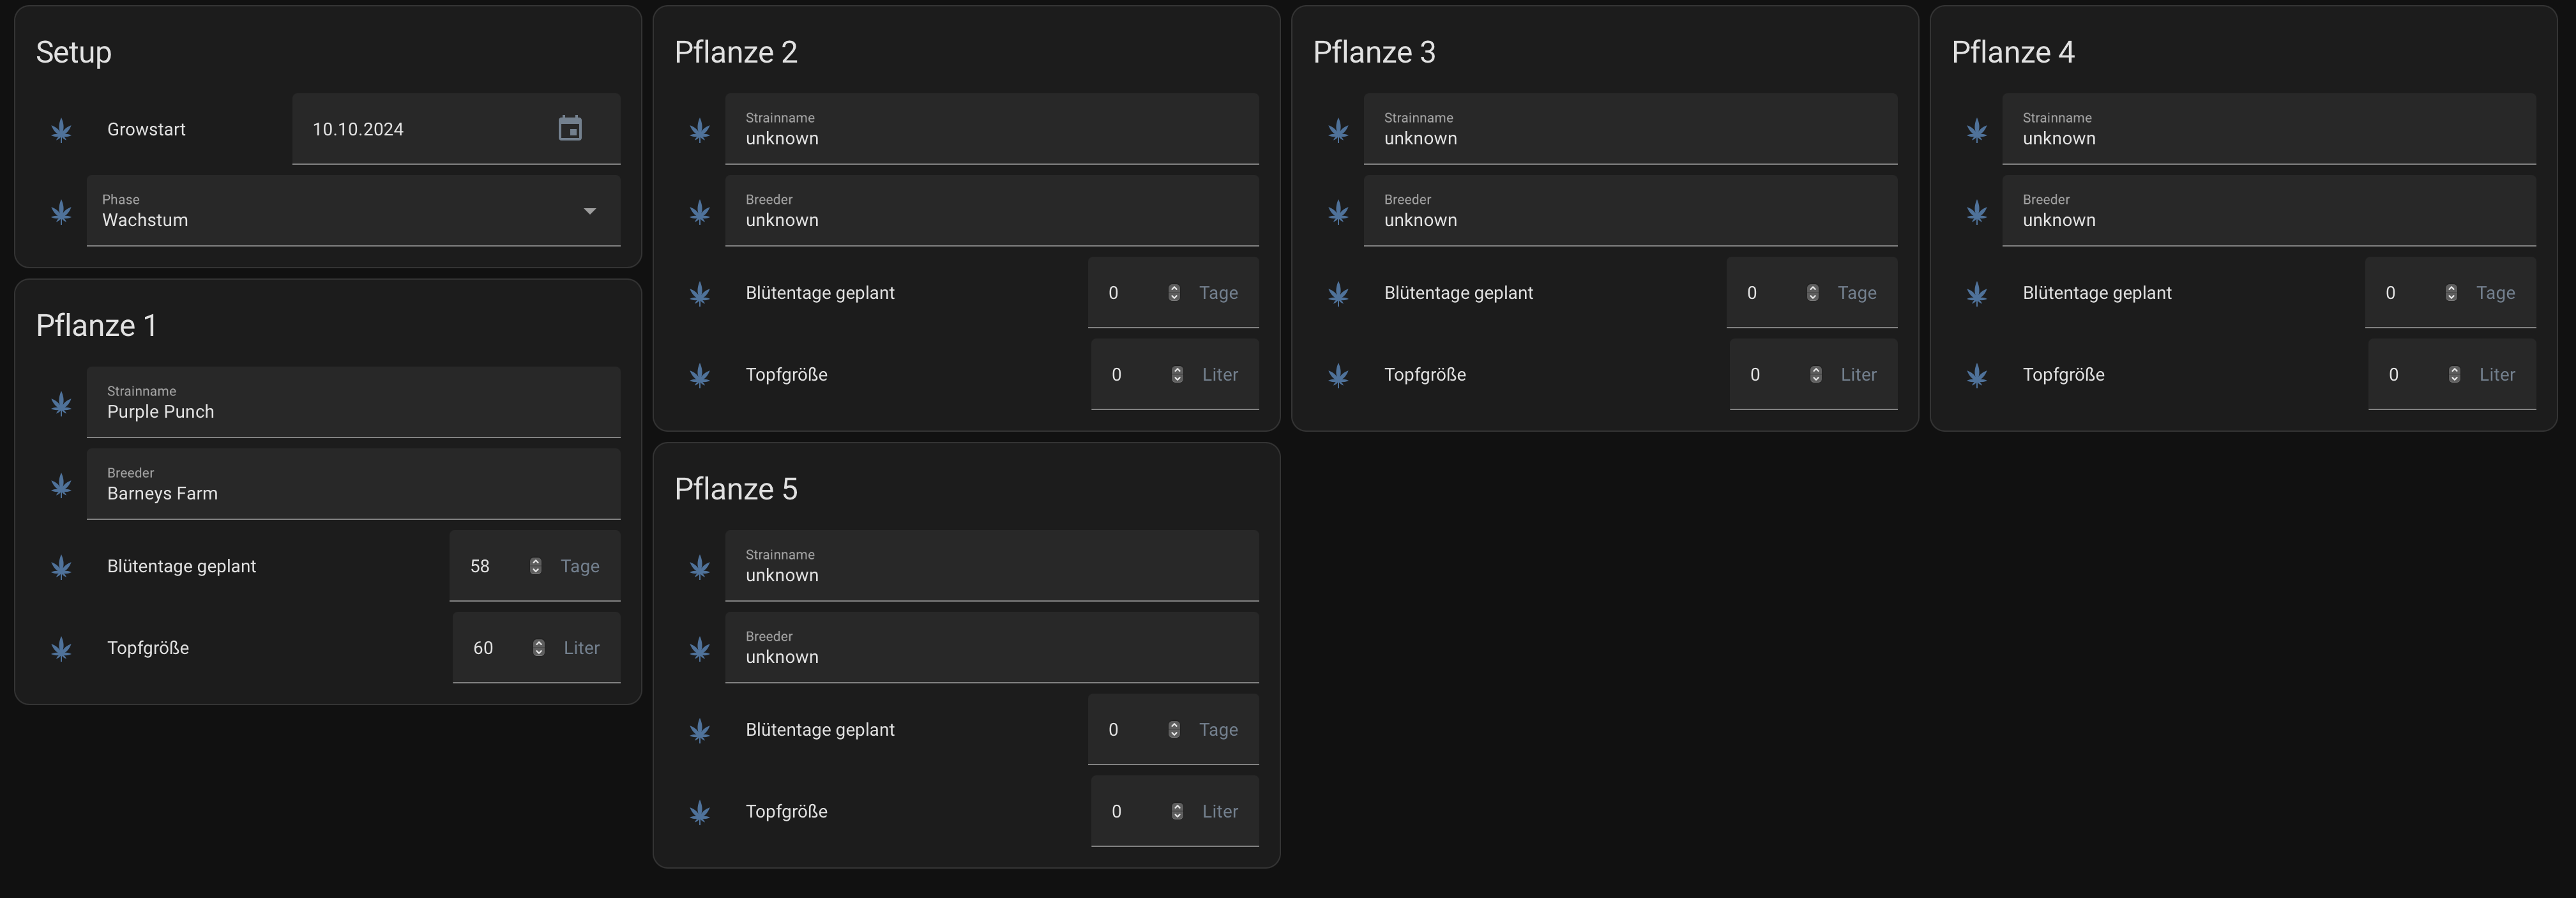The width and height of the screenshot is (2576, 898).
Task: Click leaf icon next to Pflanze 4 Strainname
Action: pyautogui.click(x=1977, y=130)
